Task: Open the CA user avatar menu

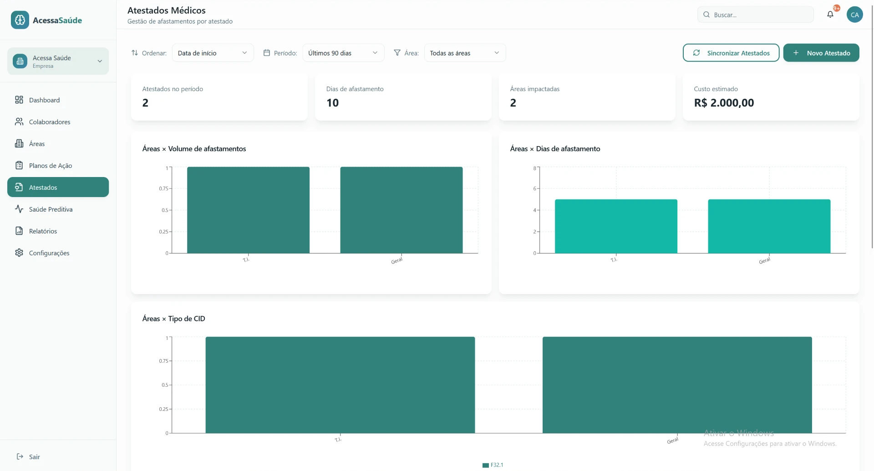Action: tap(855, 15)
